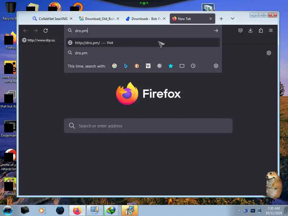This screenshot has height=216, width=288.
Task: Reload the current page
Action: click(46, 30)
